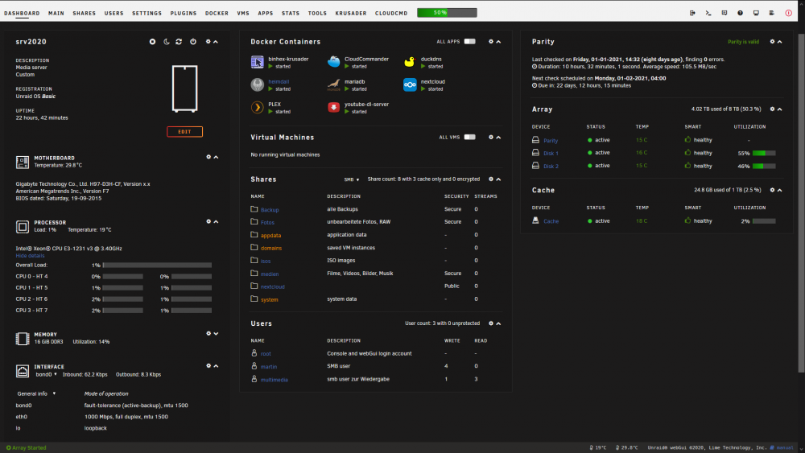The width and height of the screenshot is (805, 453).
Task: Collapse the Docker Containers section
Action: [498, 42]
